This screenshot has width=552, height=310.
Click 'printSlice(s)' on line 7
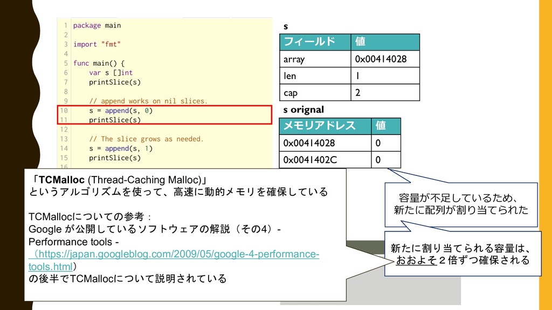[115, 82]
